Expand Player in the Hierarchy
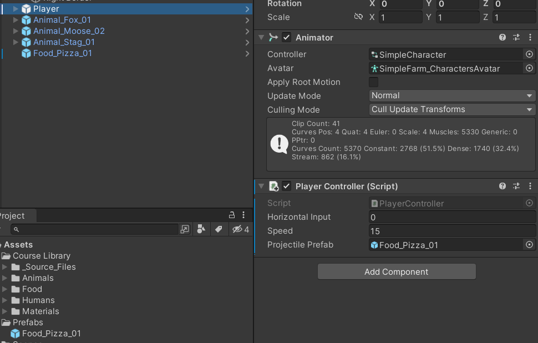 click(x=16, y=9)
